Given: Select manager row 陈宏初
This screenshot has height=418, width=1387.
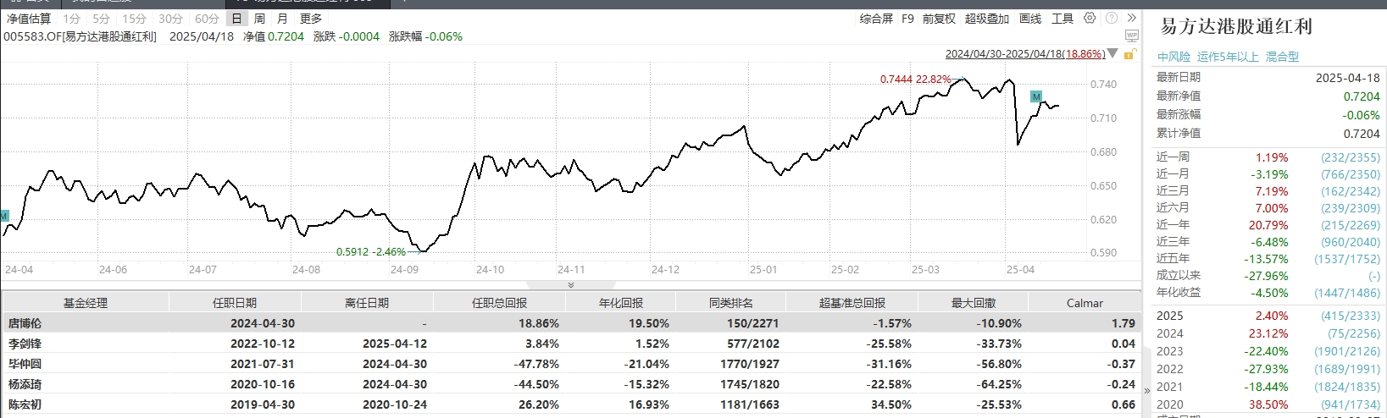Looking at the screenshot, I should (571, 404).
